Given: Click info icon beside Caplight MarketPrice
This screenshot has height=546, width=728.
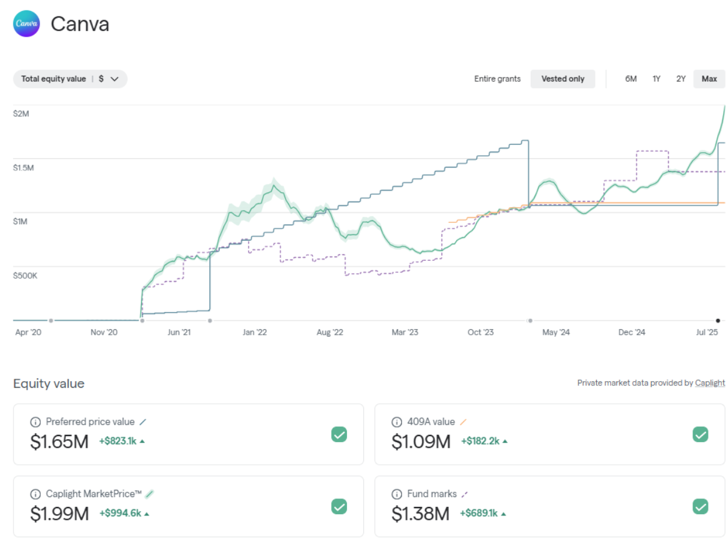Looking at the screenshot, I should tap(35, 494).
